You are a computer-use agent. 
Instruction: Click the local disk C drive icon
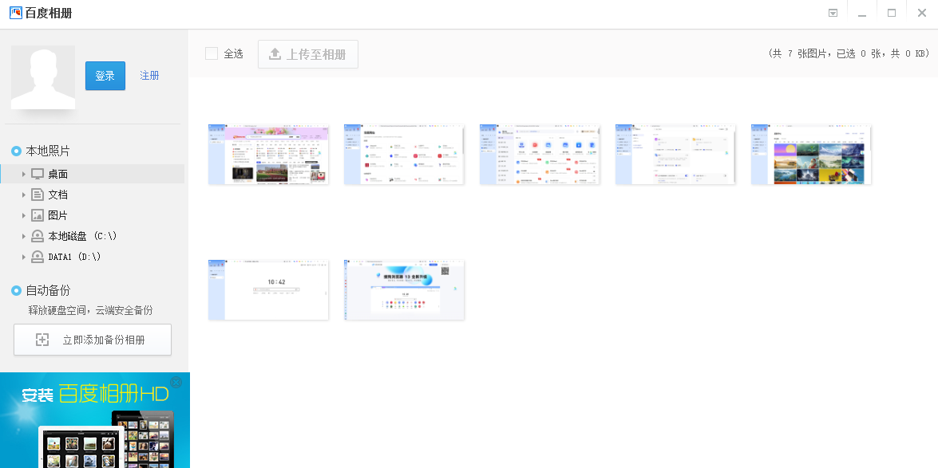click(x=38, y=236)
